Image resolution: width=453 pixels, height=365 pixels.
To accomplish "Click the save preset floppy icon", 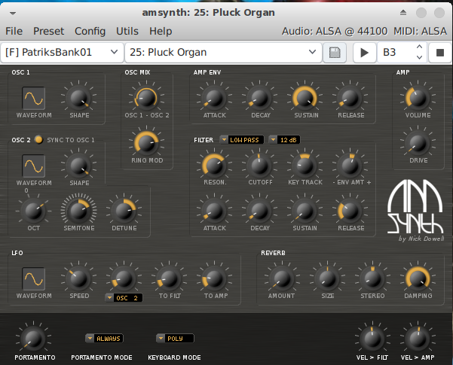I will 335,53.
